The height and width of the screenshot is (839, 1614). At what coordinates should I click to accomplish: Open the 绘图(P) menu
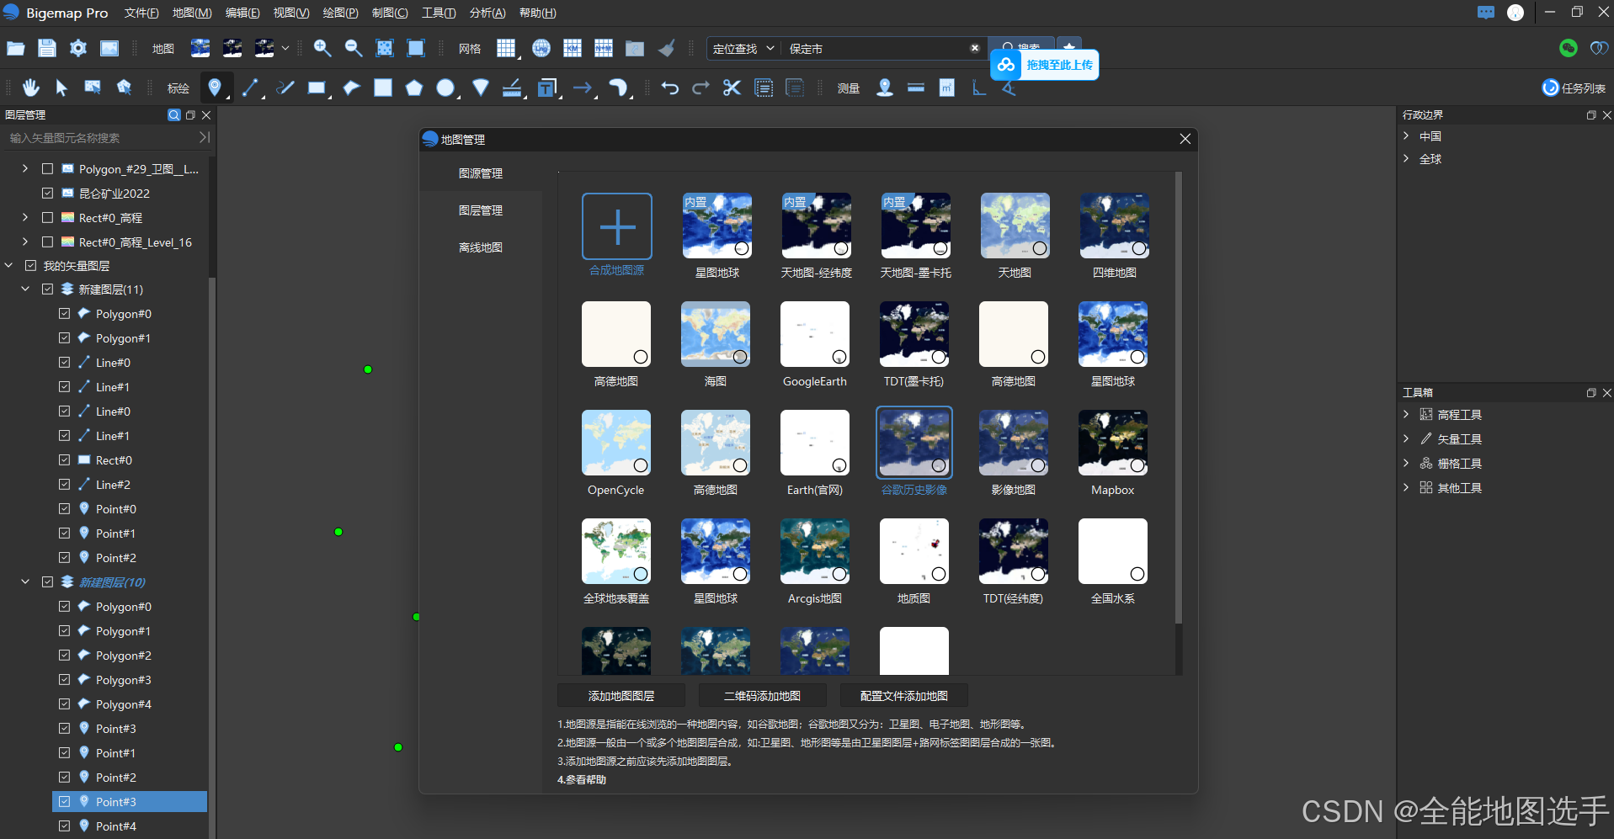[x=340, y=13]
